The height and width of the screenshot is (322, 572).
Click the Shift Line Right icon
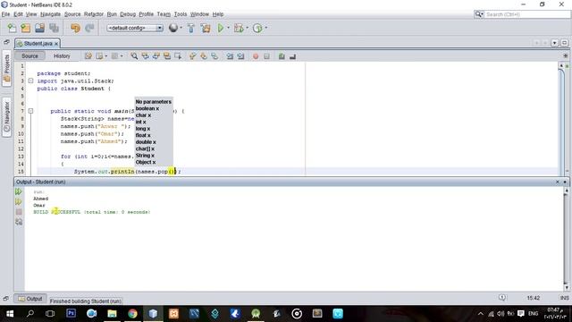click(x=240, y=56)
